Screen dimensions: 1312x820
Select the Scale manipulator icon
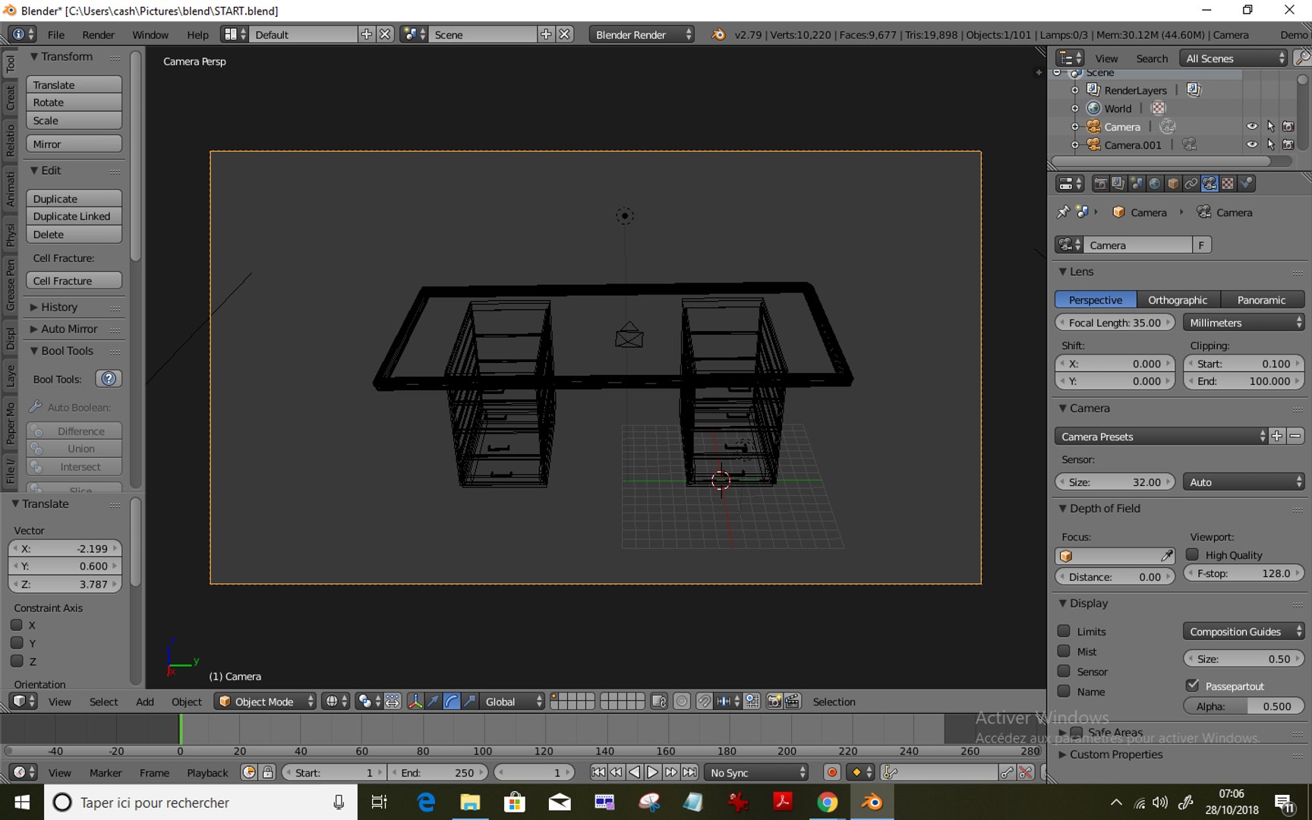(x=470, y=702)
